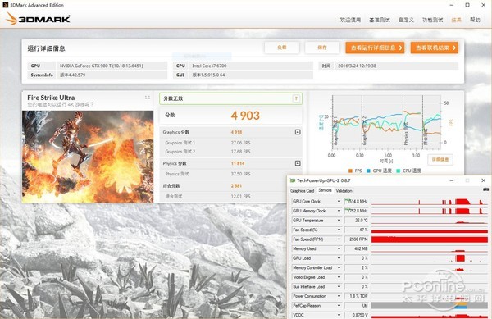This screenshot has width=492, height=319.
Task: Click the GPU-Z screenshot camera icon
Action: (485, 189)
